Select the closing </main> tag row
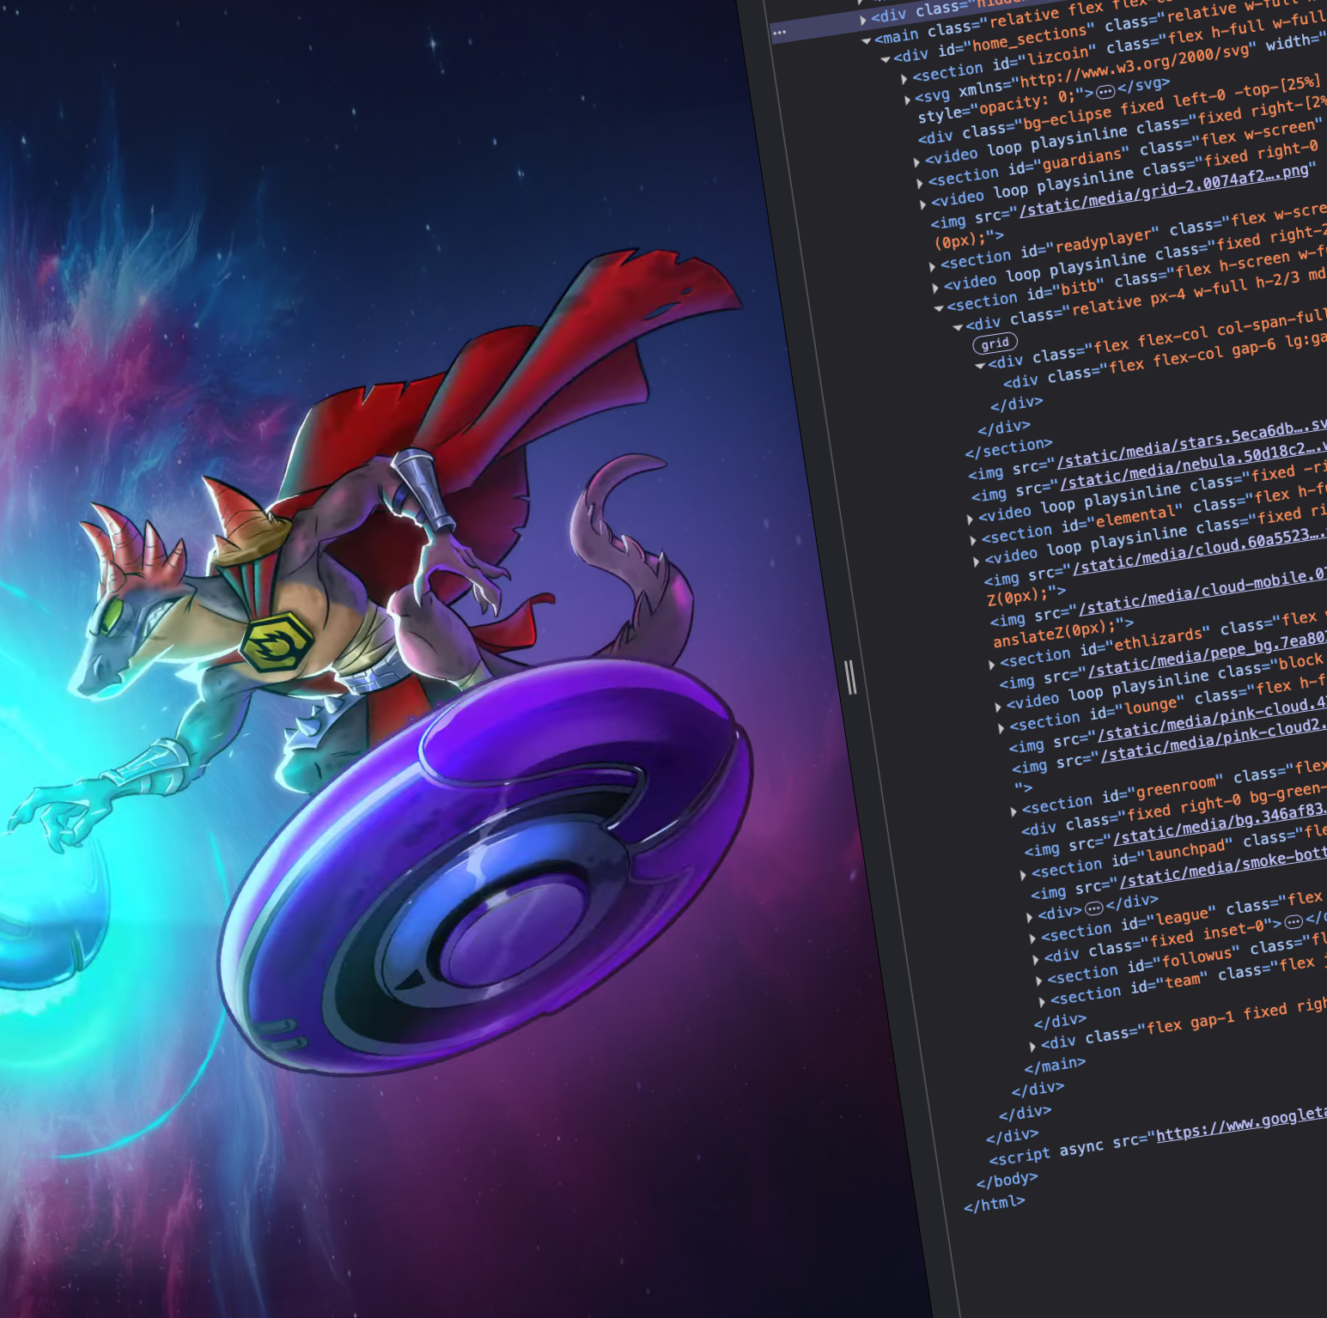Screen dimensions: 1327x1318 tap(1055, 1065)
